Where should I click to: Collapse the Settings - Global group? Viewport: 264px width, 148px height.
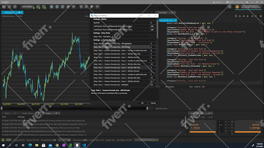92,19
